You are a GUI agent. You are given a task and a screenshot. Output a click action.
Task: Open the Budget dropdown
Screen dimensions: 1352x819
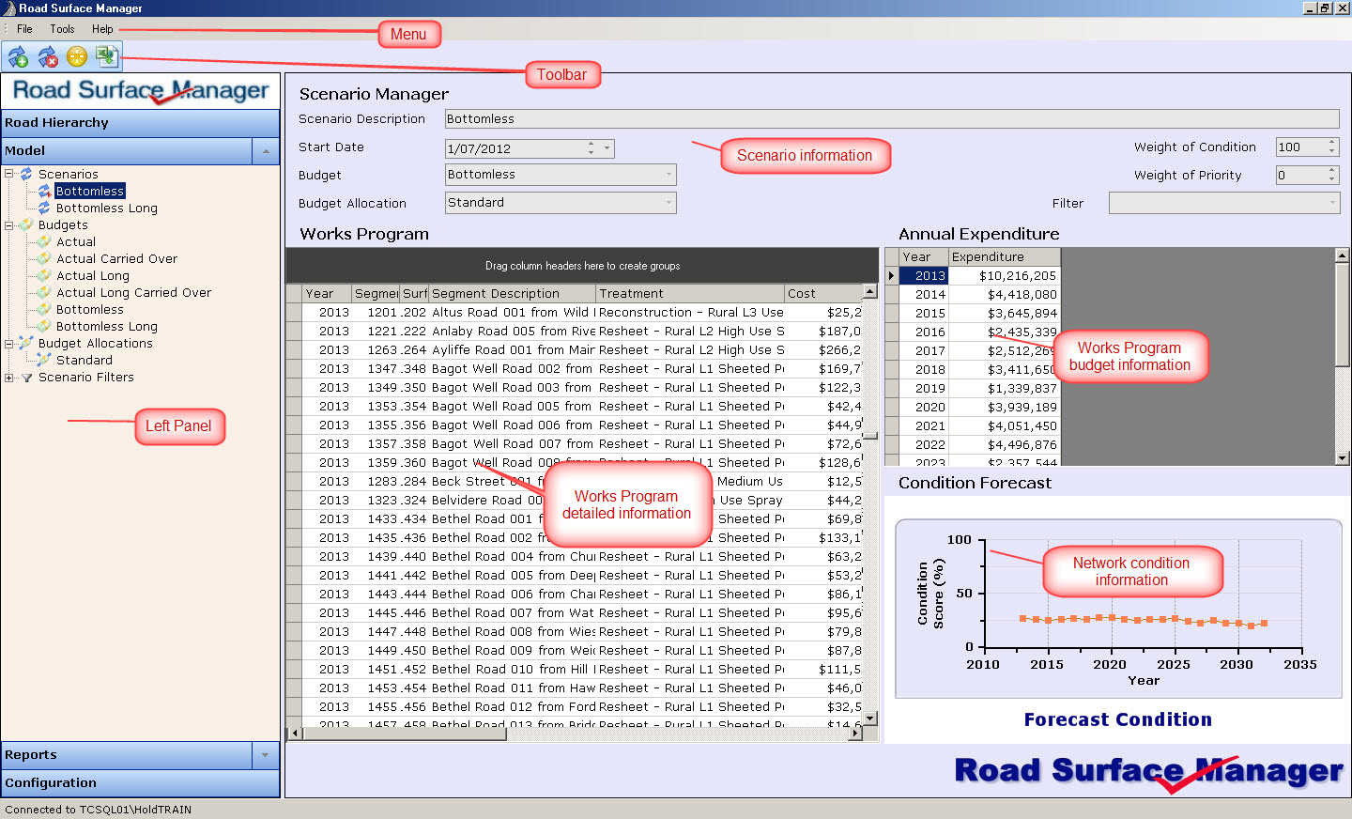tap(668, 175)
